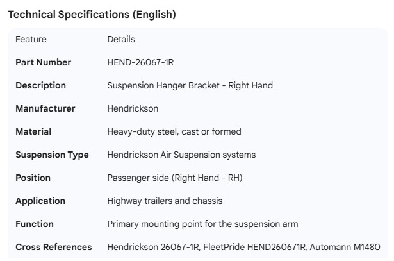The height and width of the screenshot is (261, 394).
Task: Select the Description row label
Action: click(x=40, y=86)
